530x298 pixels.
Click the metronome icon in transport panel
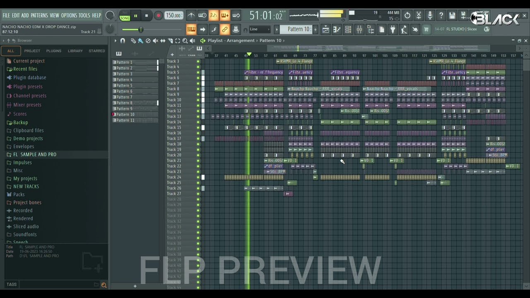point(191,15)
